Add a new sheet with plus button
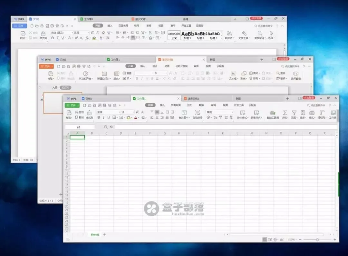Image resolution: width=348 pixels, height=256 pixels. pos(104,234)
